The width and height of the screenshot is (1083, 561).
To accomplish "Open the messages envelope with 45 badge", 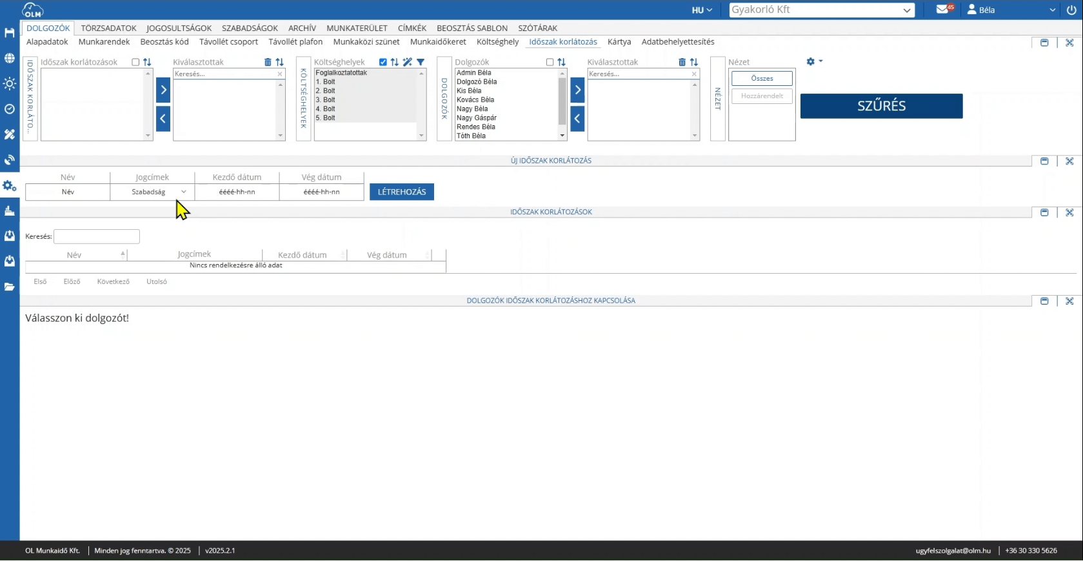I will tap(944, 9).
